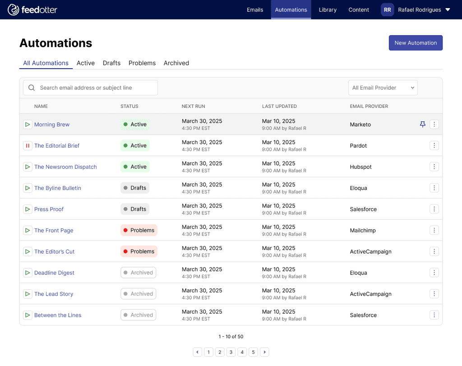Focus the search email address field
Screen dimensions: 462x366
[90, 88]
